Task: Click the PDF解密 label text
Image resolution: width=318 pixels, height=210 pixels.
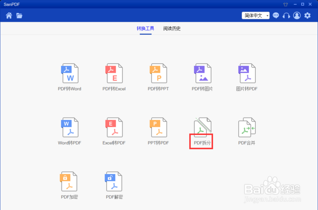Action: [114, 197]
